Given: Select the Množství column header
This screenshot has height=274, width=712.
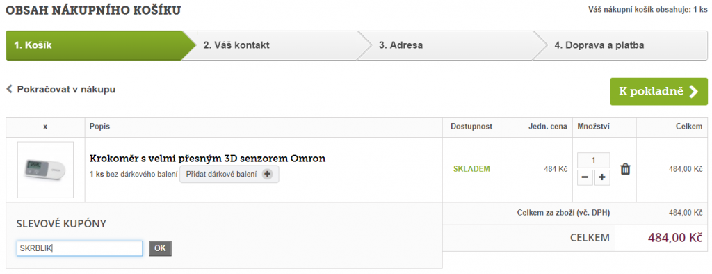Looking at the screenshot, I should pyautogui.click(x=594, y=127).
